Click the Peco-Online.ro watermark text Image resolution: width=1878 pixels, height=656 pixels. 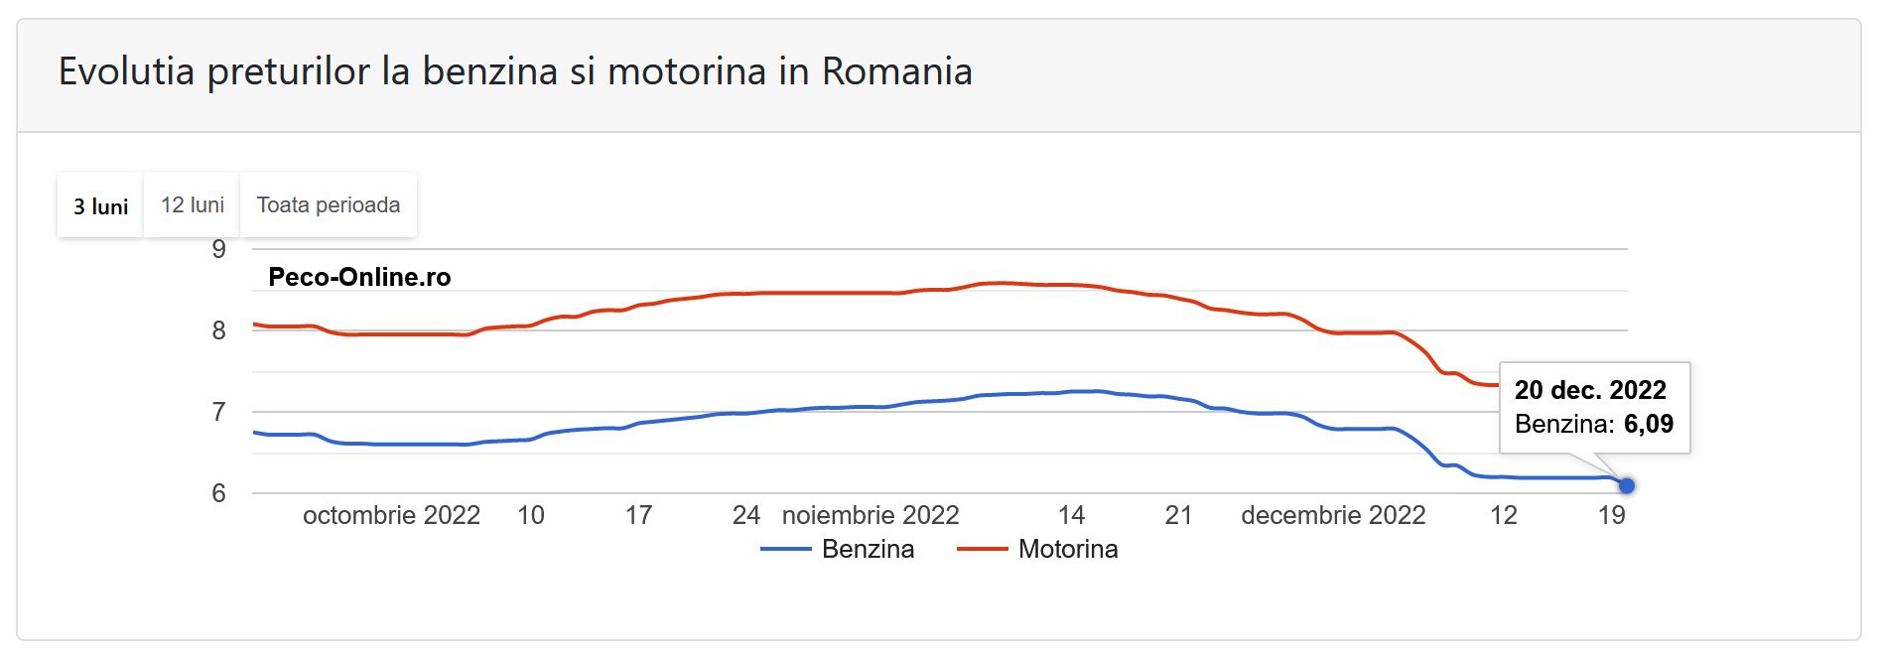(x=359, y=277)
